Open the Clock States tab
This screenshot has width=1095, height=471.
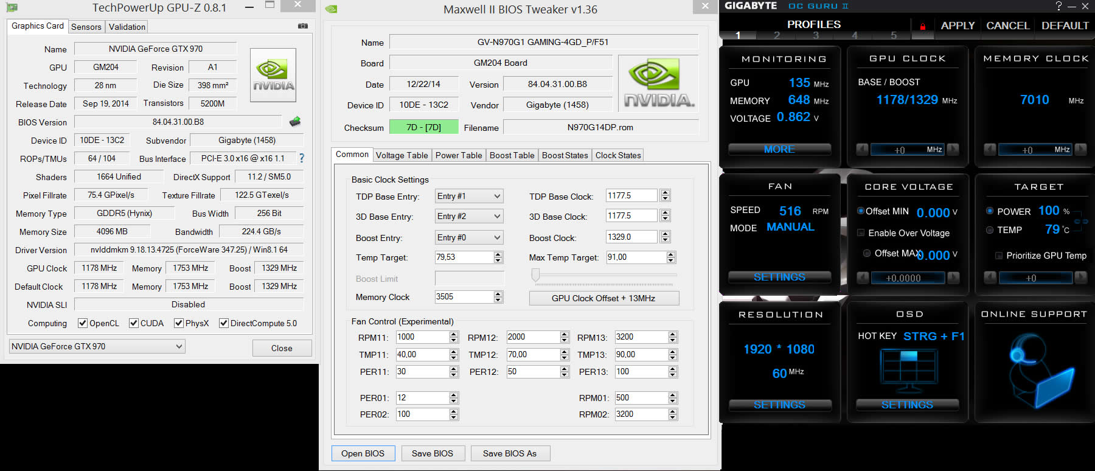618,155
